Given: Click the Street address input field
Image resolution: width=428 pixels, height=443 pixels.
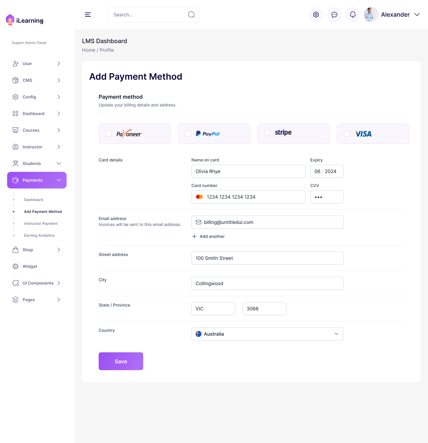Looking at the screenshot, I should point(267,258).
